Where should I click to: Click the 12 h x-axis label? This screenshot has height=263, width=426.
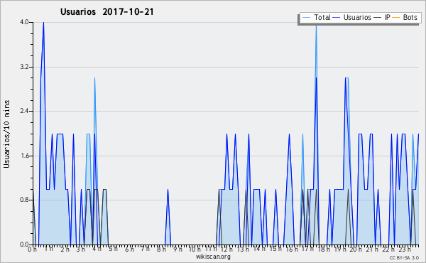tap(227, 249)
